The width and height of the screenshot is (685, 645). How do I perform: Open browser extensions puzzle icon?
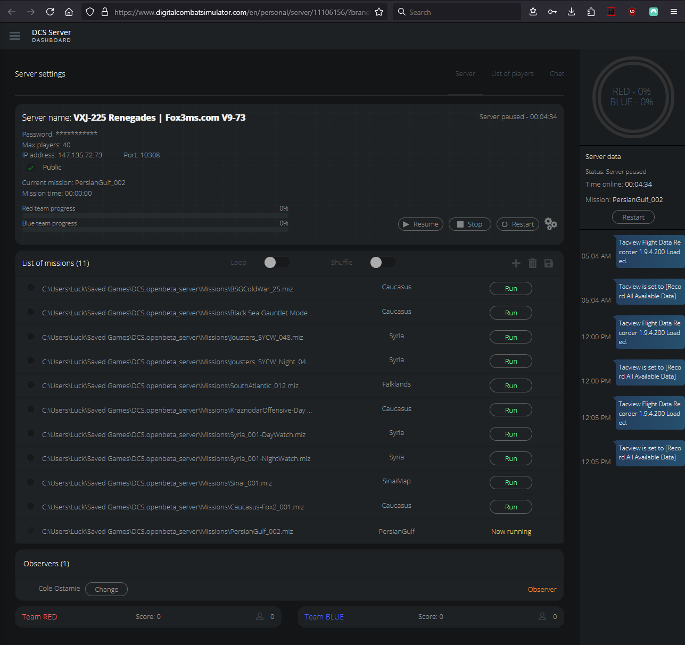click(x=591, y=12)
